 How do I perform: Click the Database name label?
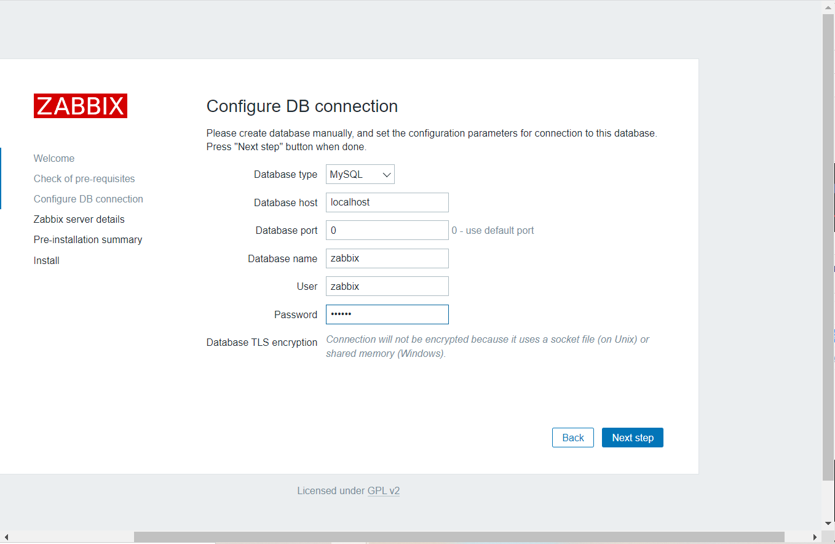click(x=283, y=258)
